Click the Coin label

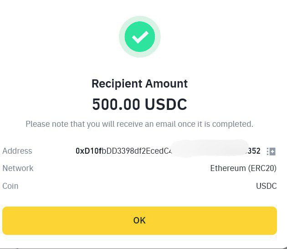tap(10, 186)
